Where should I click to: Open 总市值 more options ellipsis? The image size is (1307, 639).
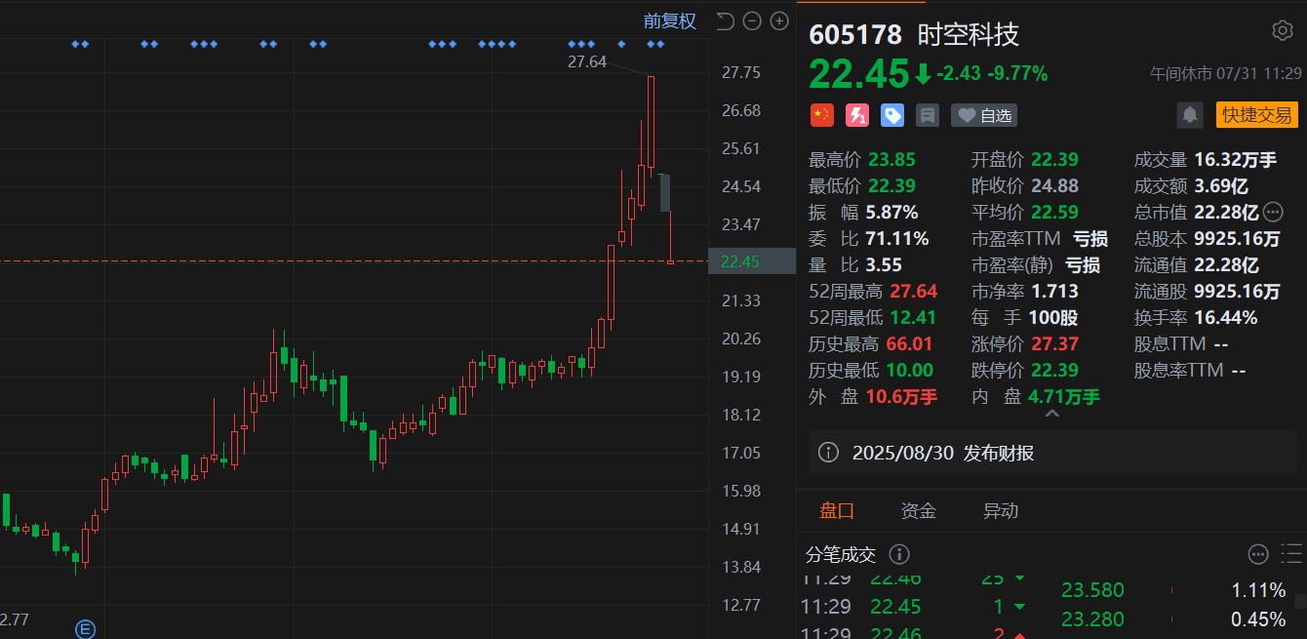(1273, 212)
